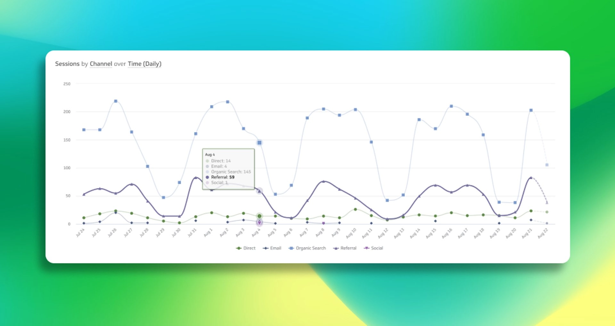The width and height of the screenshot is (615, 326).
Task: Click the Organic Search point on Jul 24
Action: pos(84,130)
